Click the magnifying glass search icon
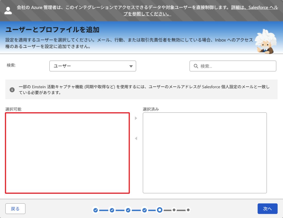Screen dimensions: 283x218 tap(196, 66)
